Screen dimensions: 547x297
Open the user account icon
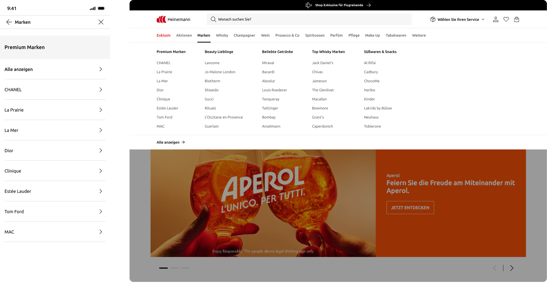tap(496, 19)
